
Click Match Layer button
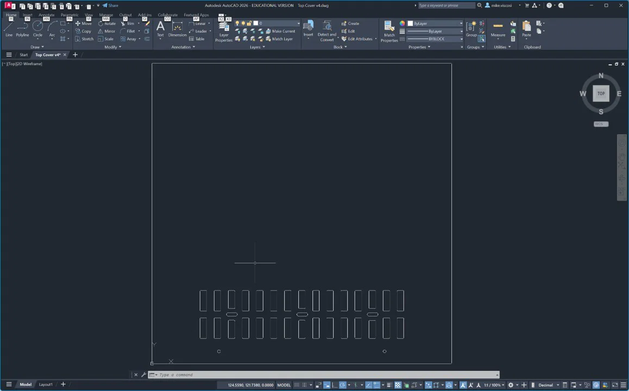(279, 39)
